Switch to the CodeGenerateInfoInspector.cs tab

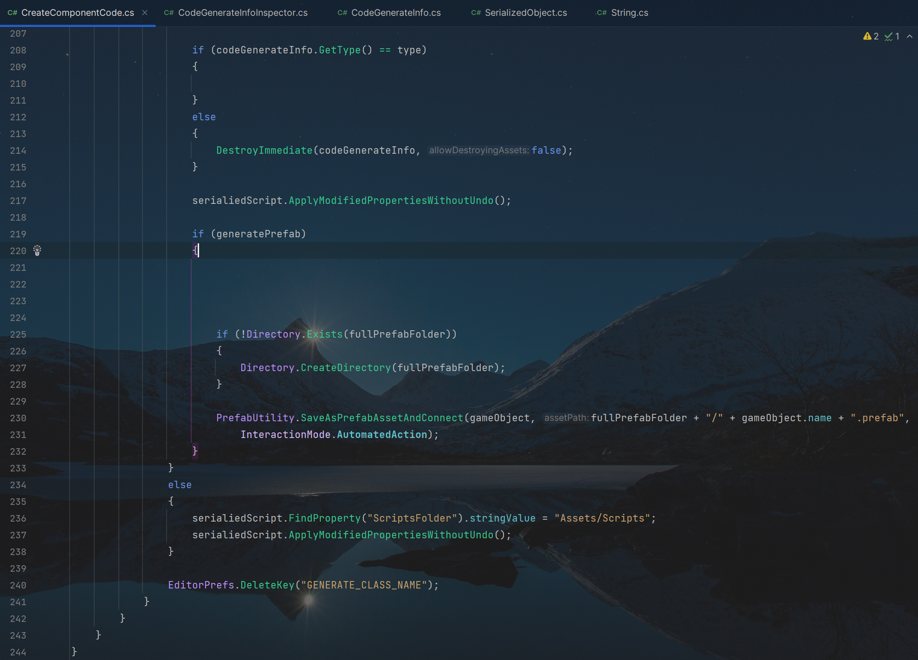click(242, 13)
